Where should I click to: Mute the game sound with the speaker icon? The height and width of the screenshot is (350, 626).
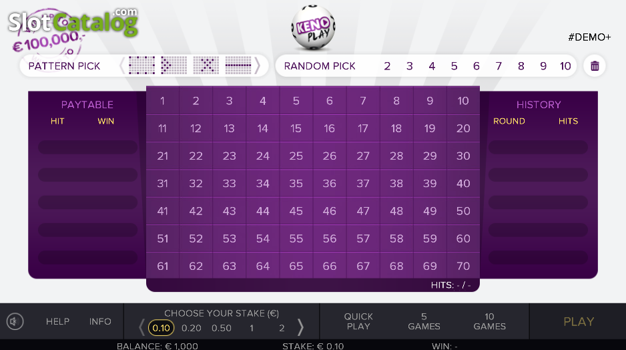pyautogui.click(x=15, y=321)
